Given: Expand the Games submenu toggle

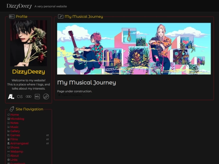Looking at the screenshot, I should click(x=47, y=135).
